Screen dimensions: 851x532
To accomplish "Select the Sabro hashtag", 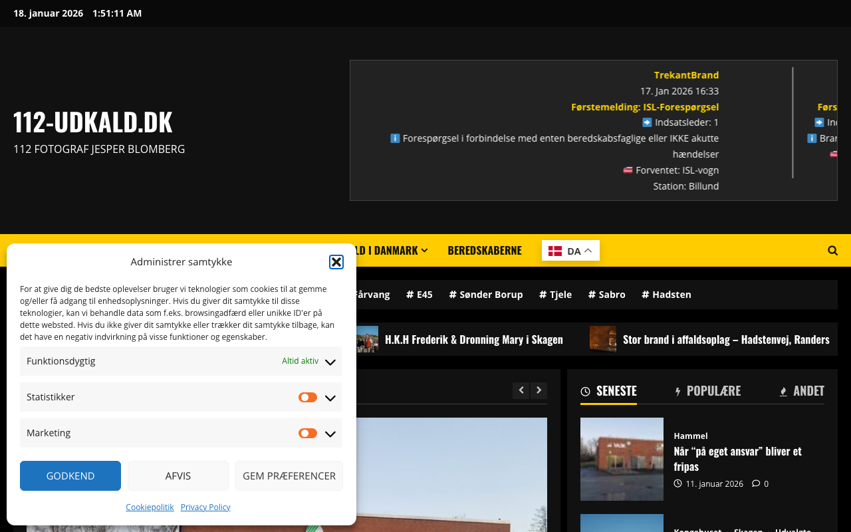I will point(607,295).
